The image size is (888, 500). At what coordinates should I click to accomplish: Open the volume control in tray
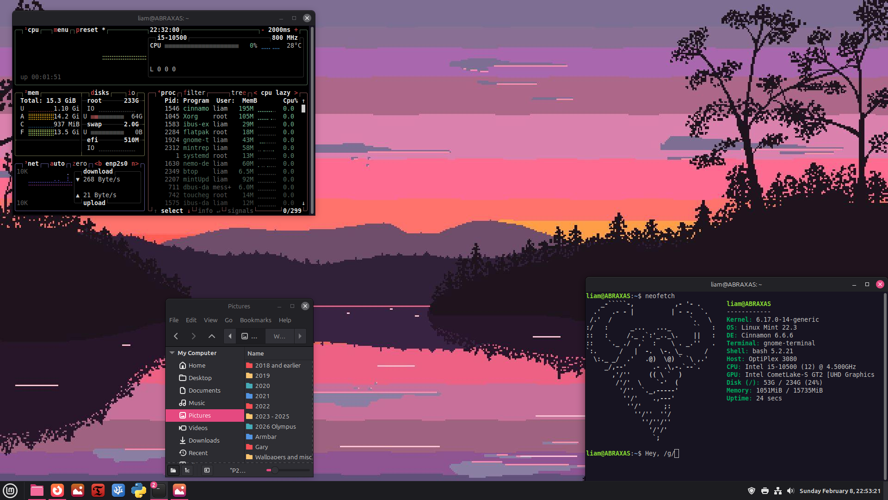pos(790,491)
